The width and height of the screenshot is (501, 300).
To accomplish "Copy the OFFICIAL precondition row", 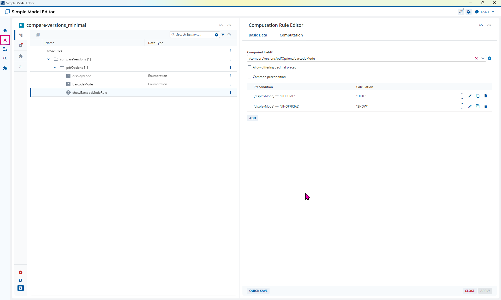I will pyautogui.click(x=478, y=96).
